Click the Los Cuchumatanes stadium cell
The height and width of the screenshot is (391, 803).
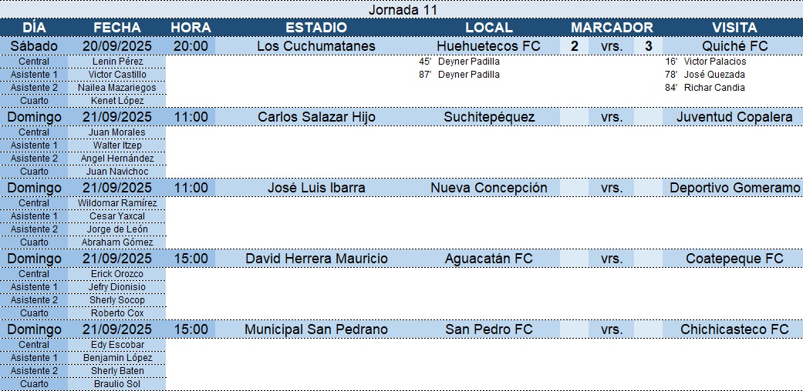pos(316,46)
